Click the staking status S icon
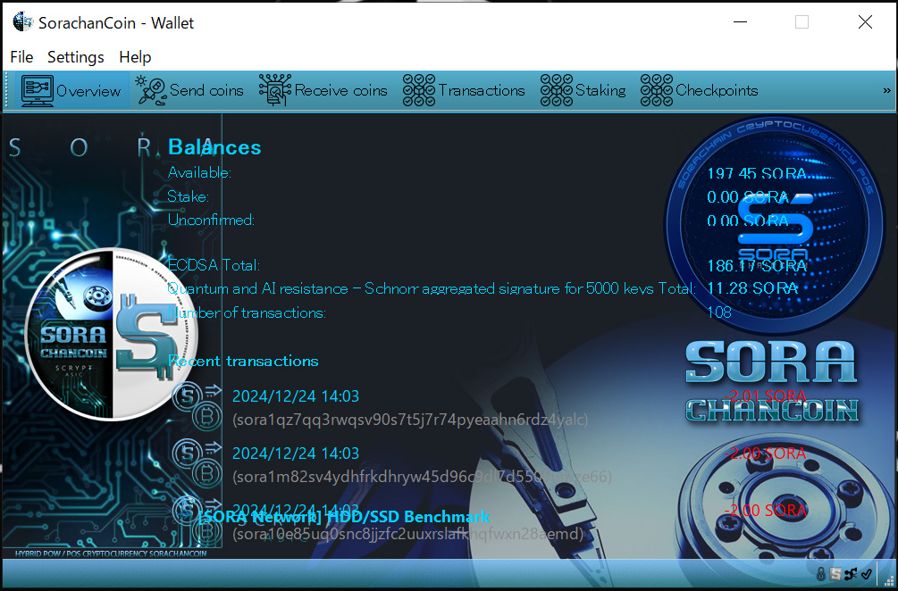 [836, 574]
